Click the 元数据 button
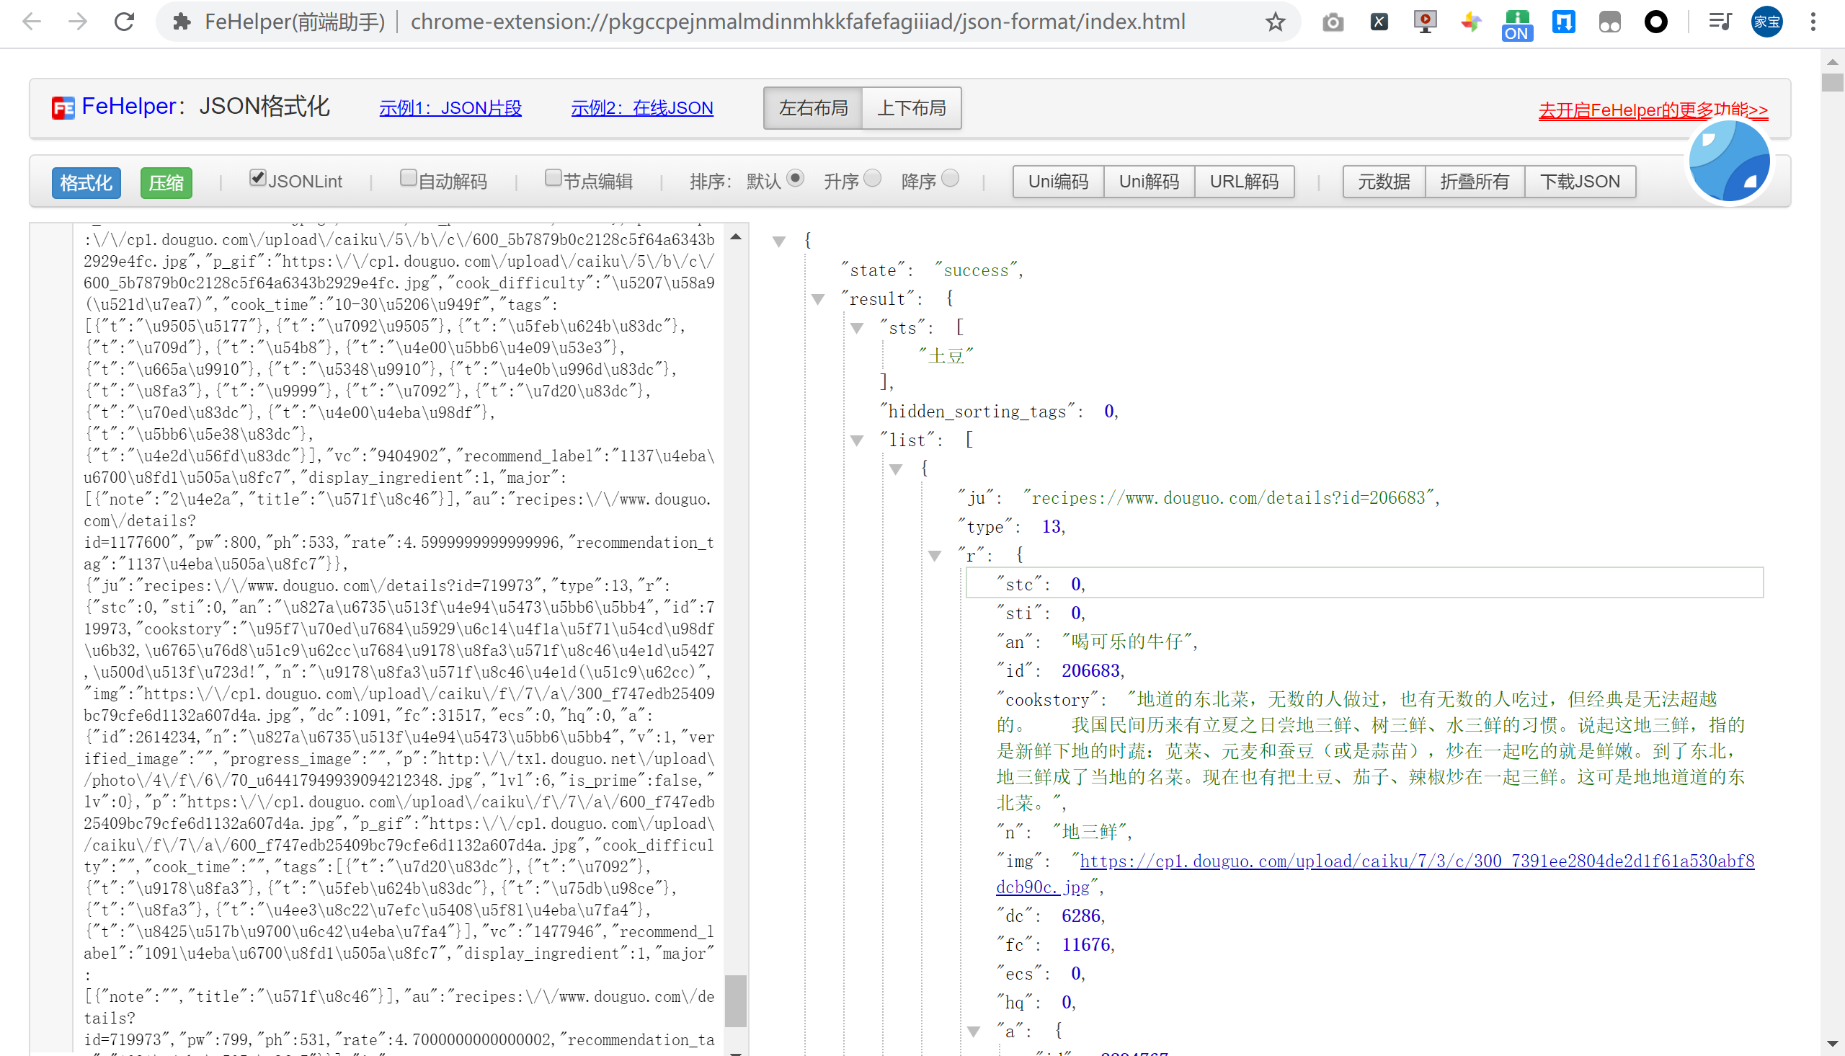 click(x=1384, y=182)
